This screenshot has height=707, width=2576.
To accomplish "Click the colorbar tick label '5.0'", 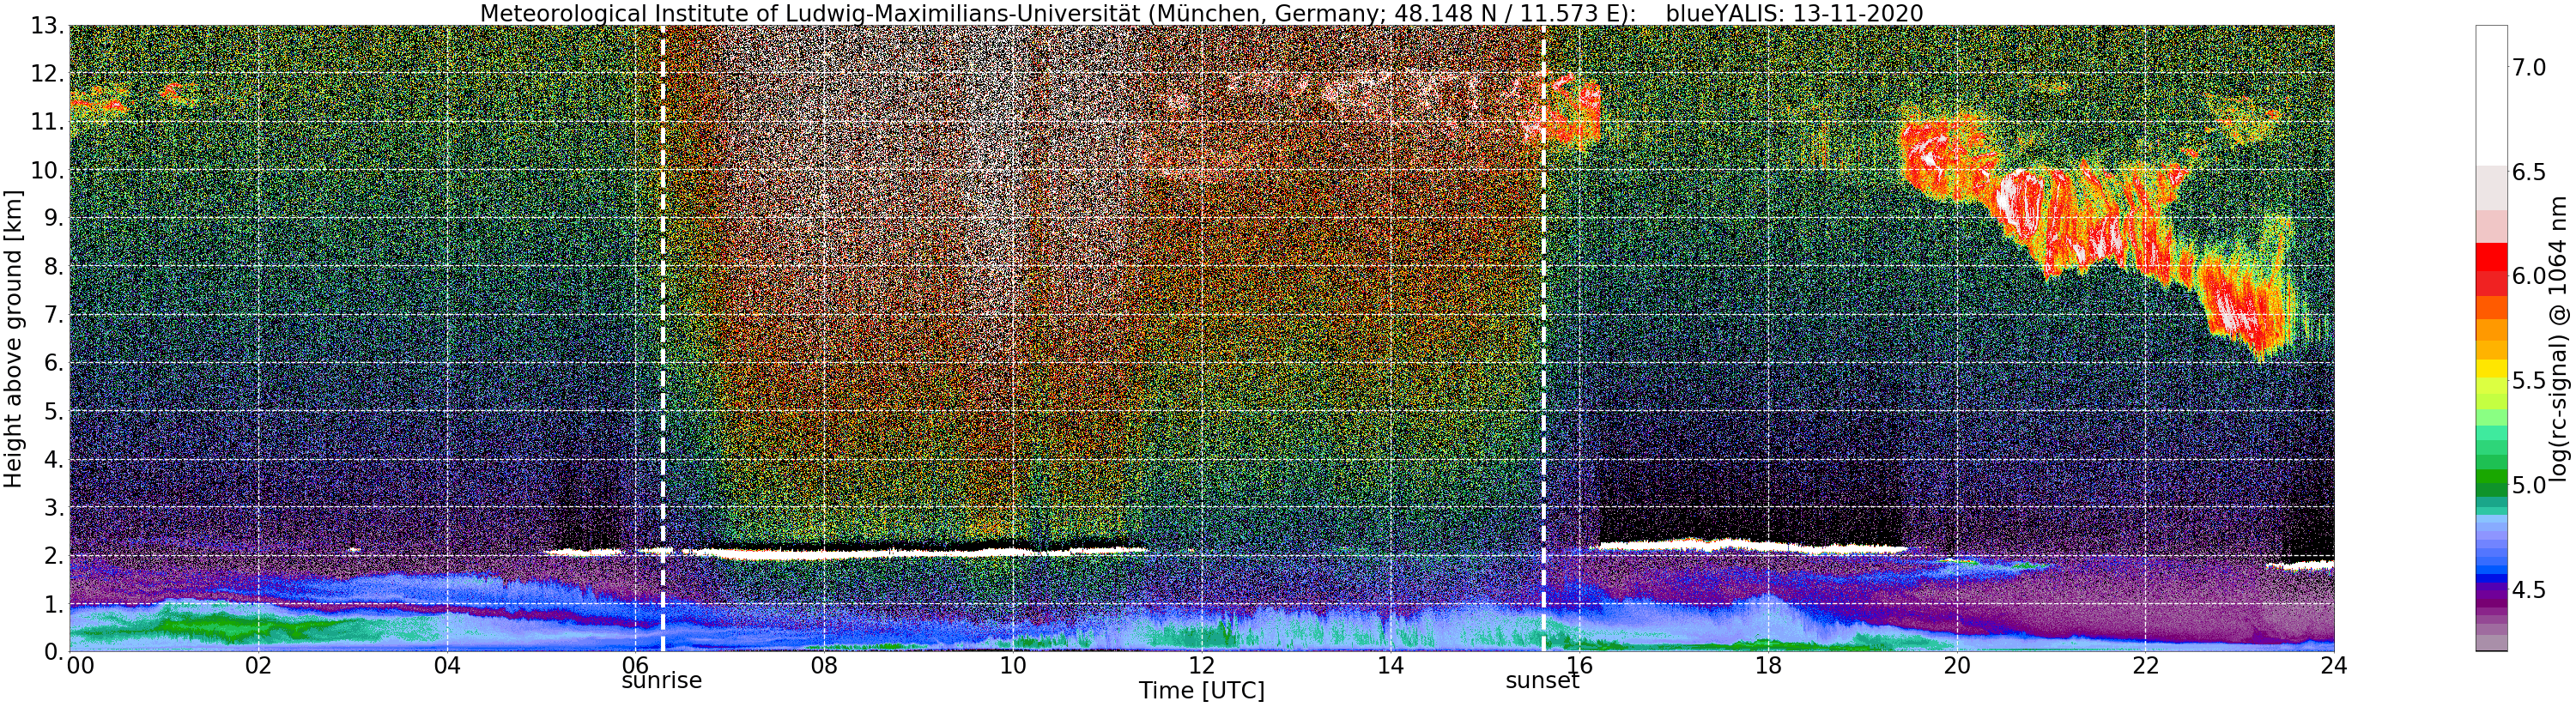I will (x=2528, y=485).
